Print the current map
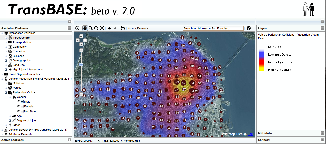Viewport: 326px width, 144px height. [x=123, y=28]
